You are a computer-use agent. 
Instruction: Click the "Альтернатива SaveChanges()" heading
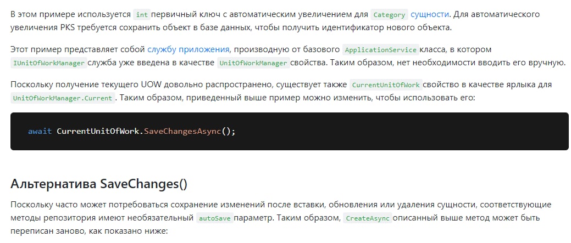click(x=99, y=184)
